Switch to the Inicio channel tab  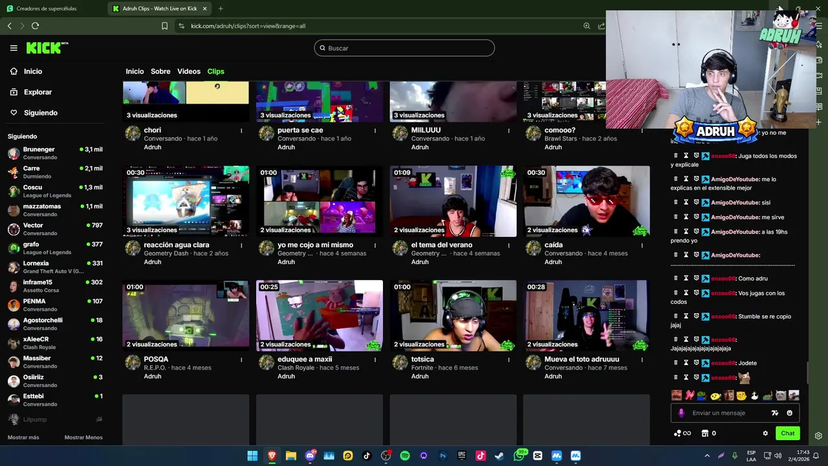(135, 71)
